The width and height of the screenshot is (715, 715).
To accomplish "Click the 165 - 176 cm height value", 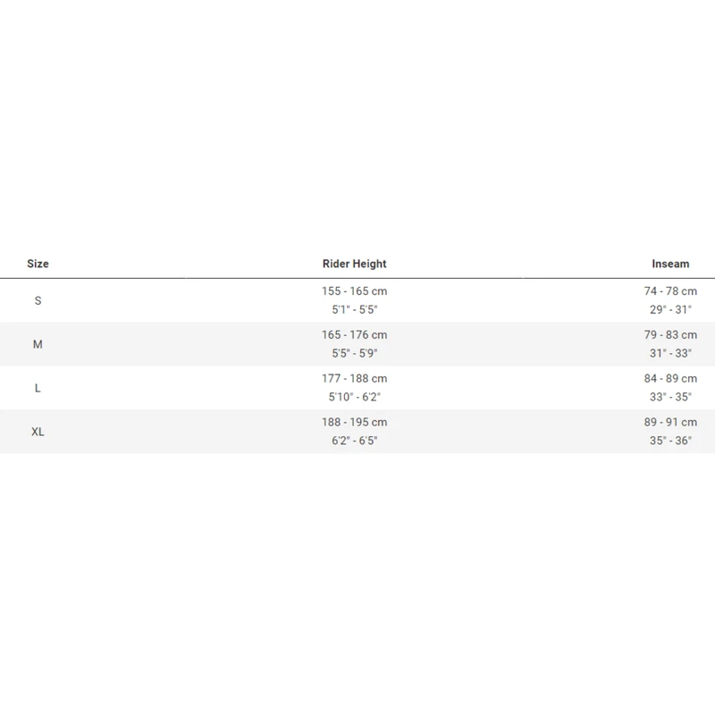I will 354,335.
